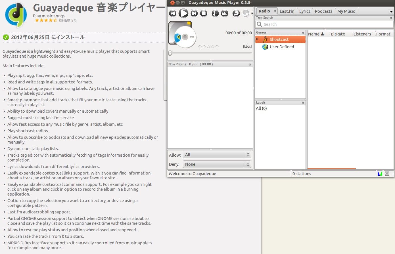Skip to the next track

[194, 13]
